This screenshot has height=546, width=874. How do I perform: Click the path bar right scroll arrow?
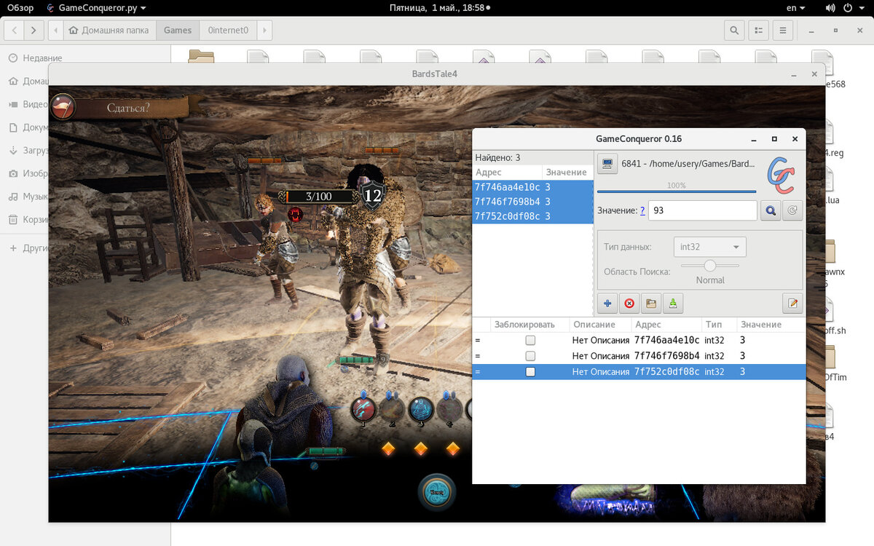click(x=264, y=31)
